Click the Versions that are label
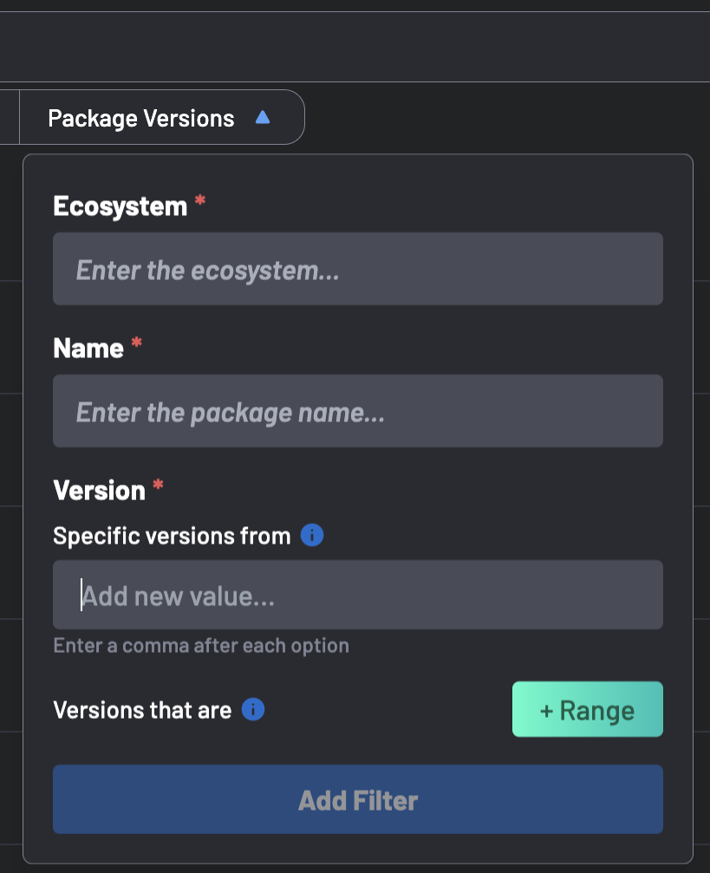The image size is (710, 873). 142,711
